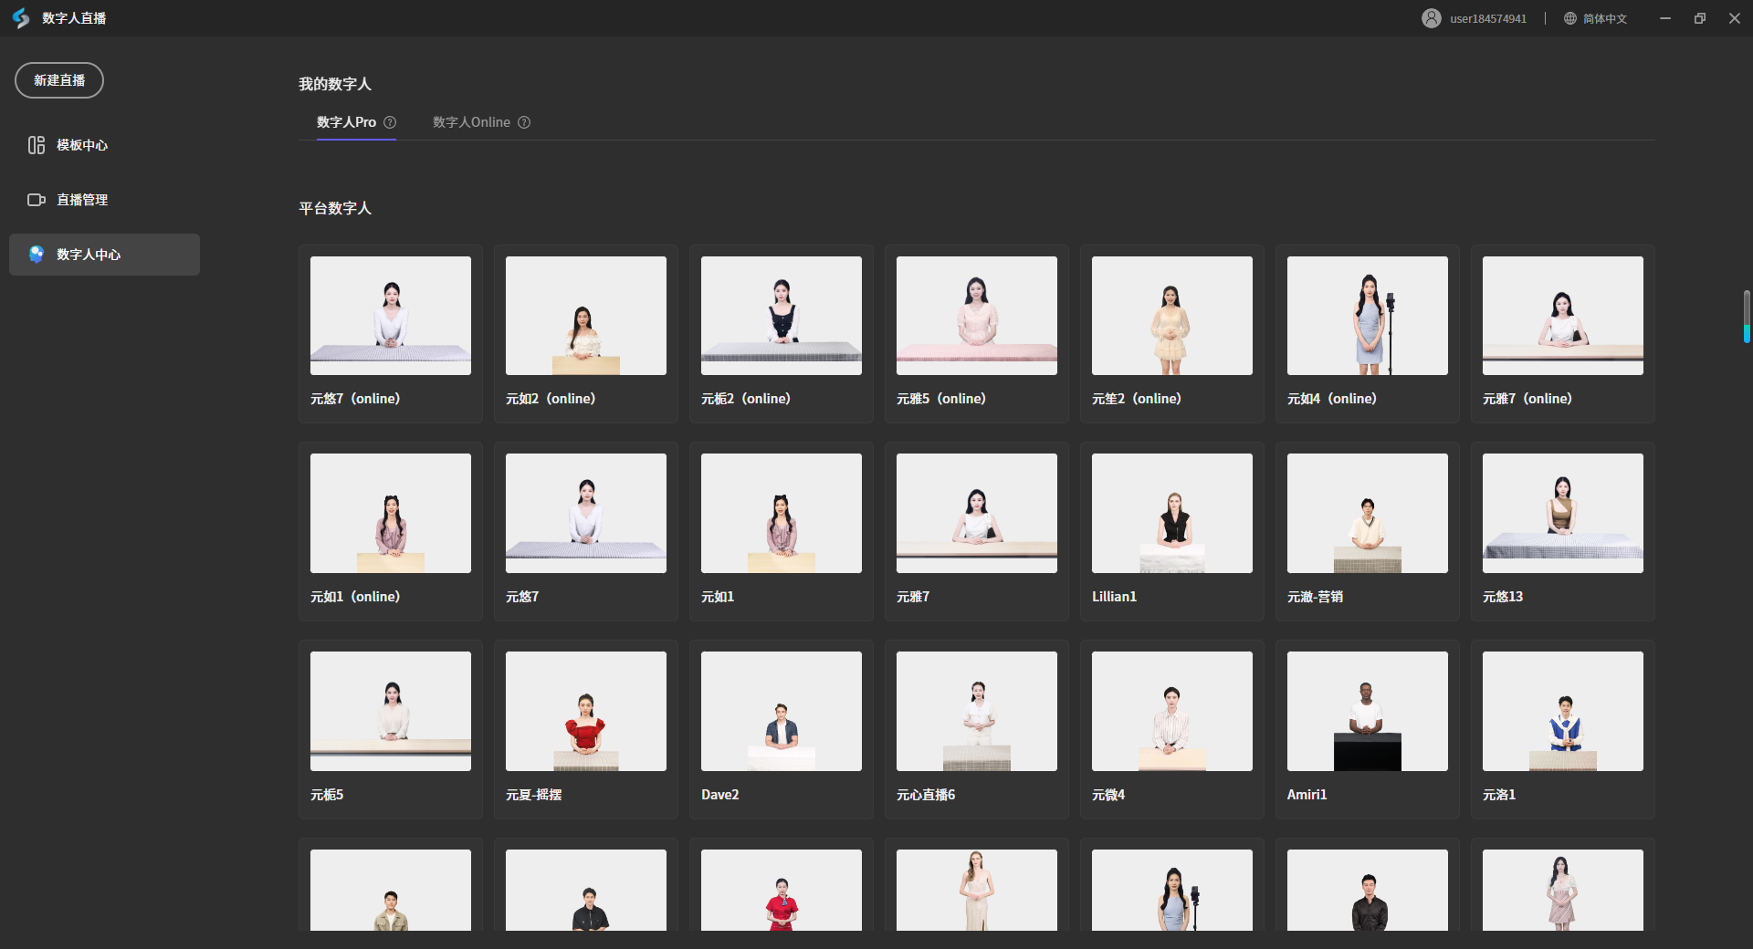This screenshot has width=1753, height=949.
Task: Click the 直播管理 camera icon
Action: 37,200
